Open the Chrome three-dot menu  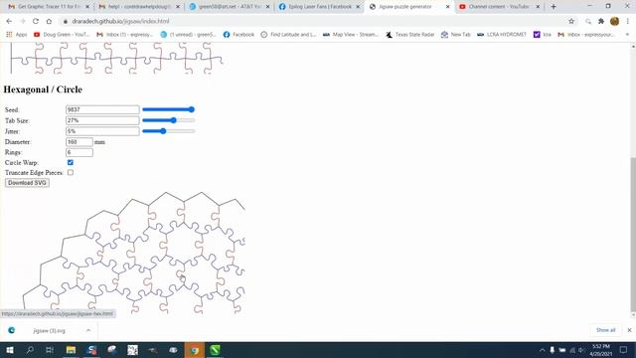[x=627, y=21]
